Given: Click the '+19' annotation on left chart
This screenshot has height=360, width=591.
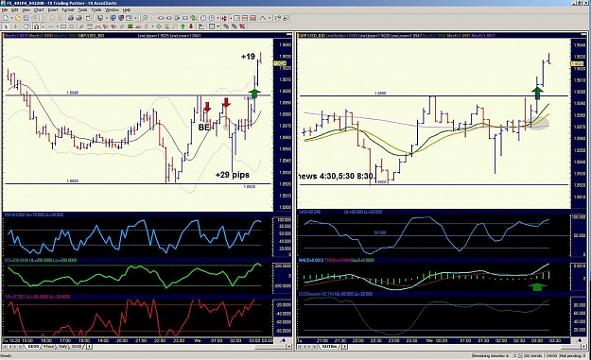Looking at the screenshot, I should [248, 57].
